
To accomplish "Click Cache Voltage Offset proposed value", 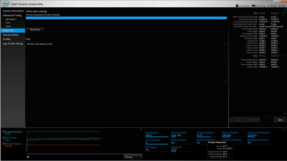I will click(x=274, y=65).
